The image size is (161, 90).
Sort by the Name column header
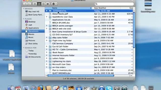point(68,8)
